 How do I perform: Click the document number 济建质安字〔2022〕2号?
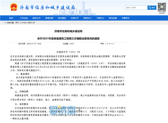click(x=68, y=52)
